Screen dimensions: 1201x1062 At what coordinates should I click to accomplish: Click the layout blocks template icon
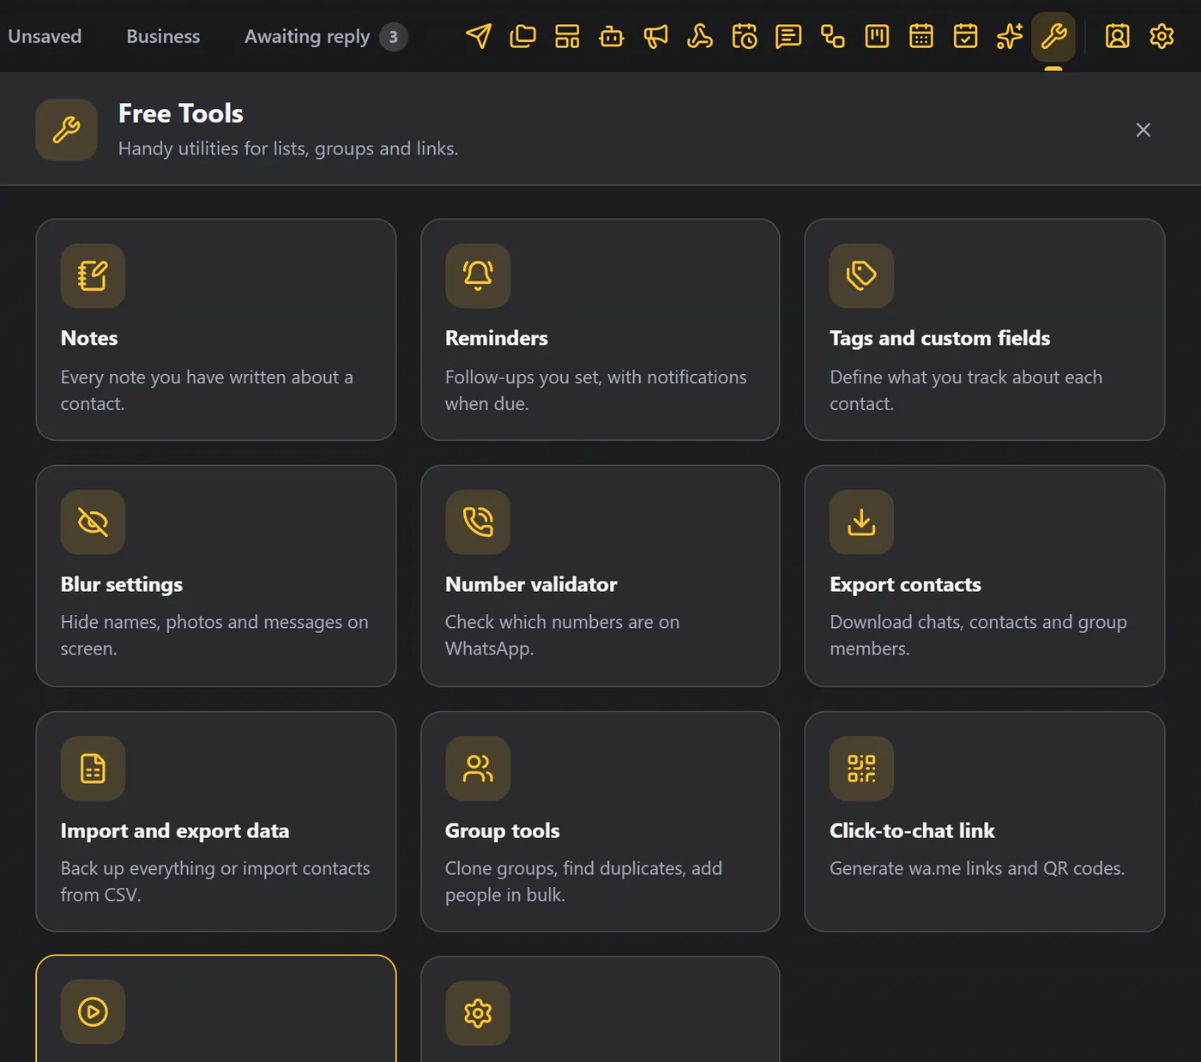567,36
